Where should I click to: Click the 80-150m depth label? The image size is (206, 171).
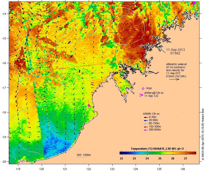point(154,123)
